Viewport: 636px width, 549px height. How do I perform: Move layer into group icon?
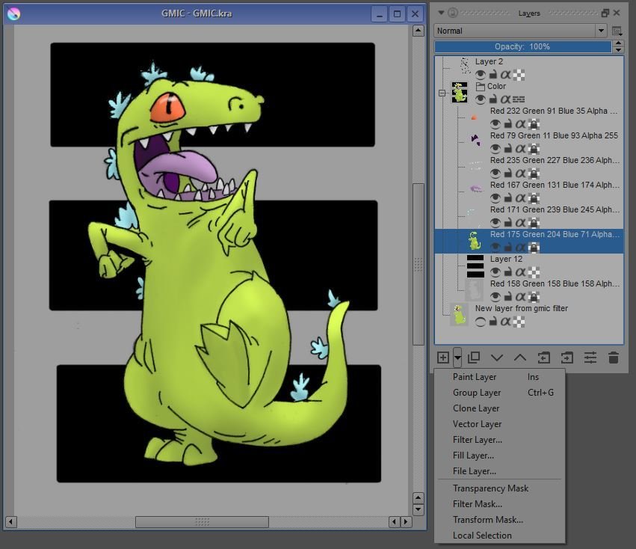point(567,358)
